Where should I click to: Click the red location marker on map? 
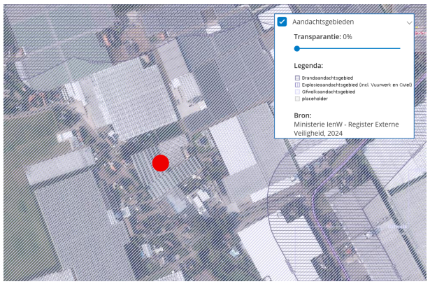click(x=160, y=163)
